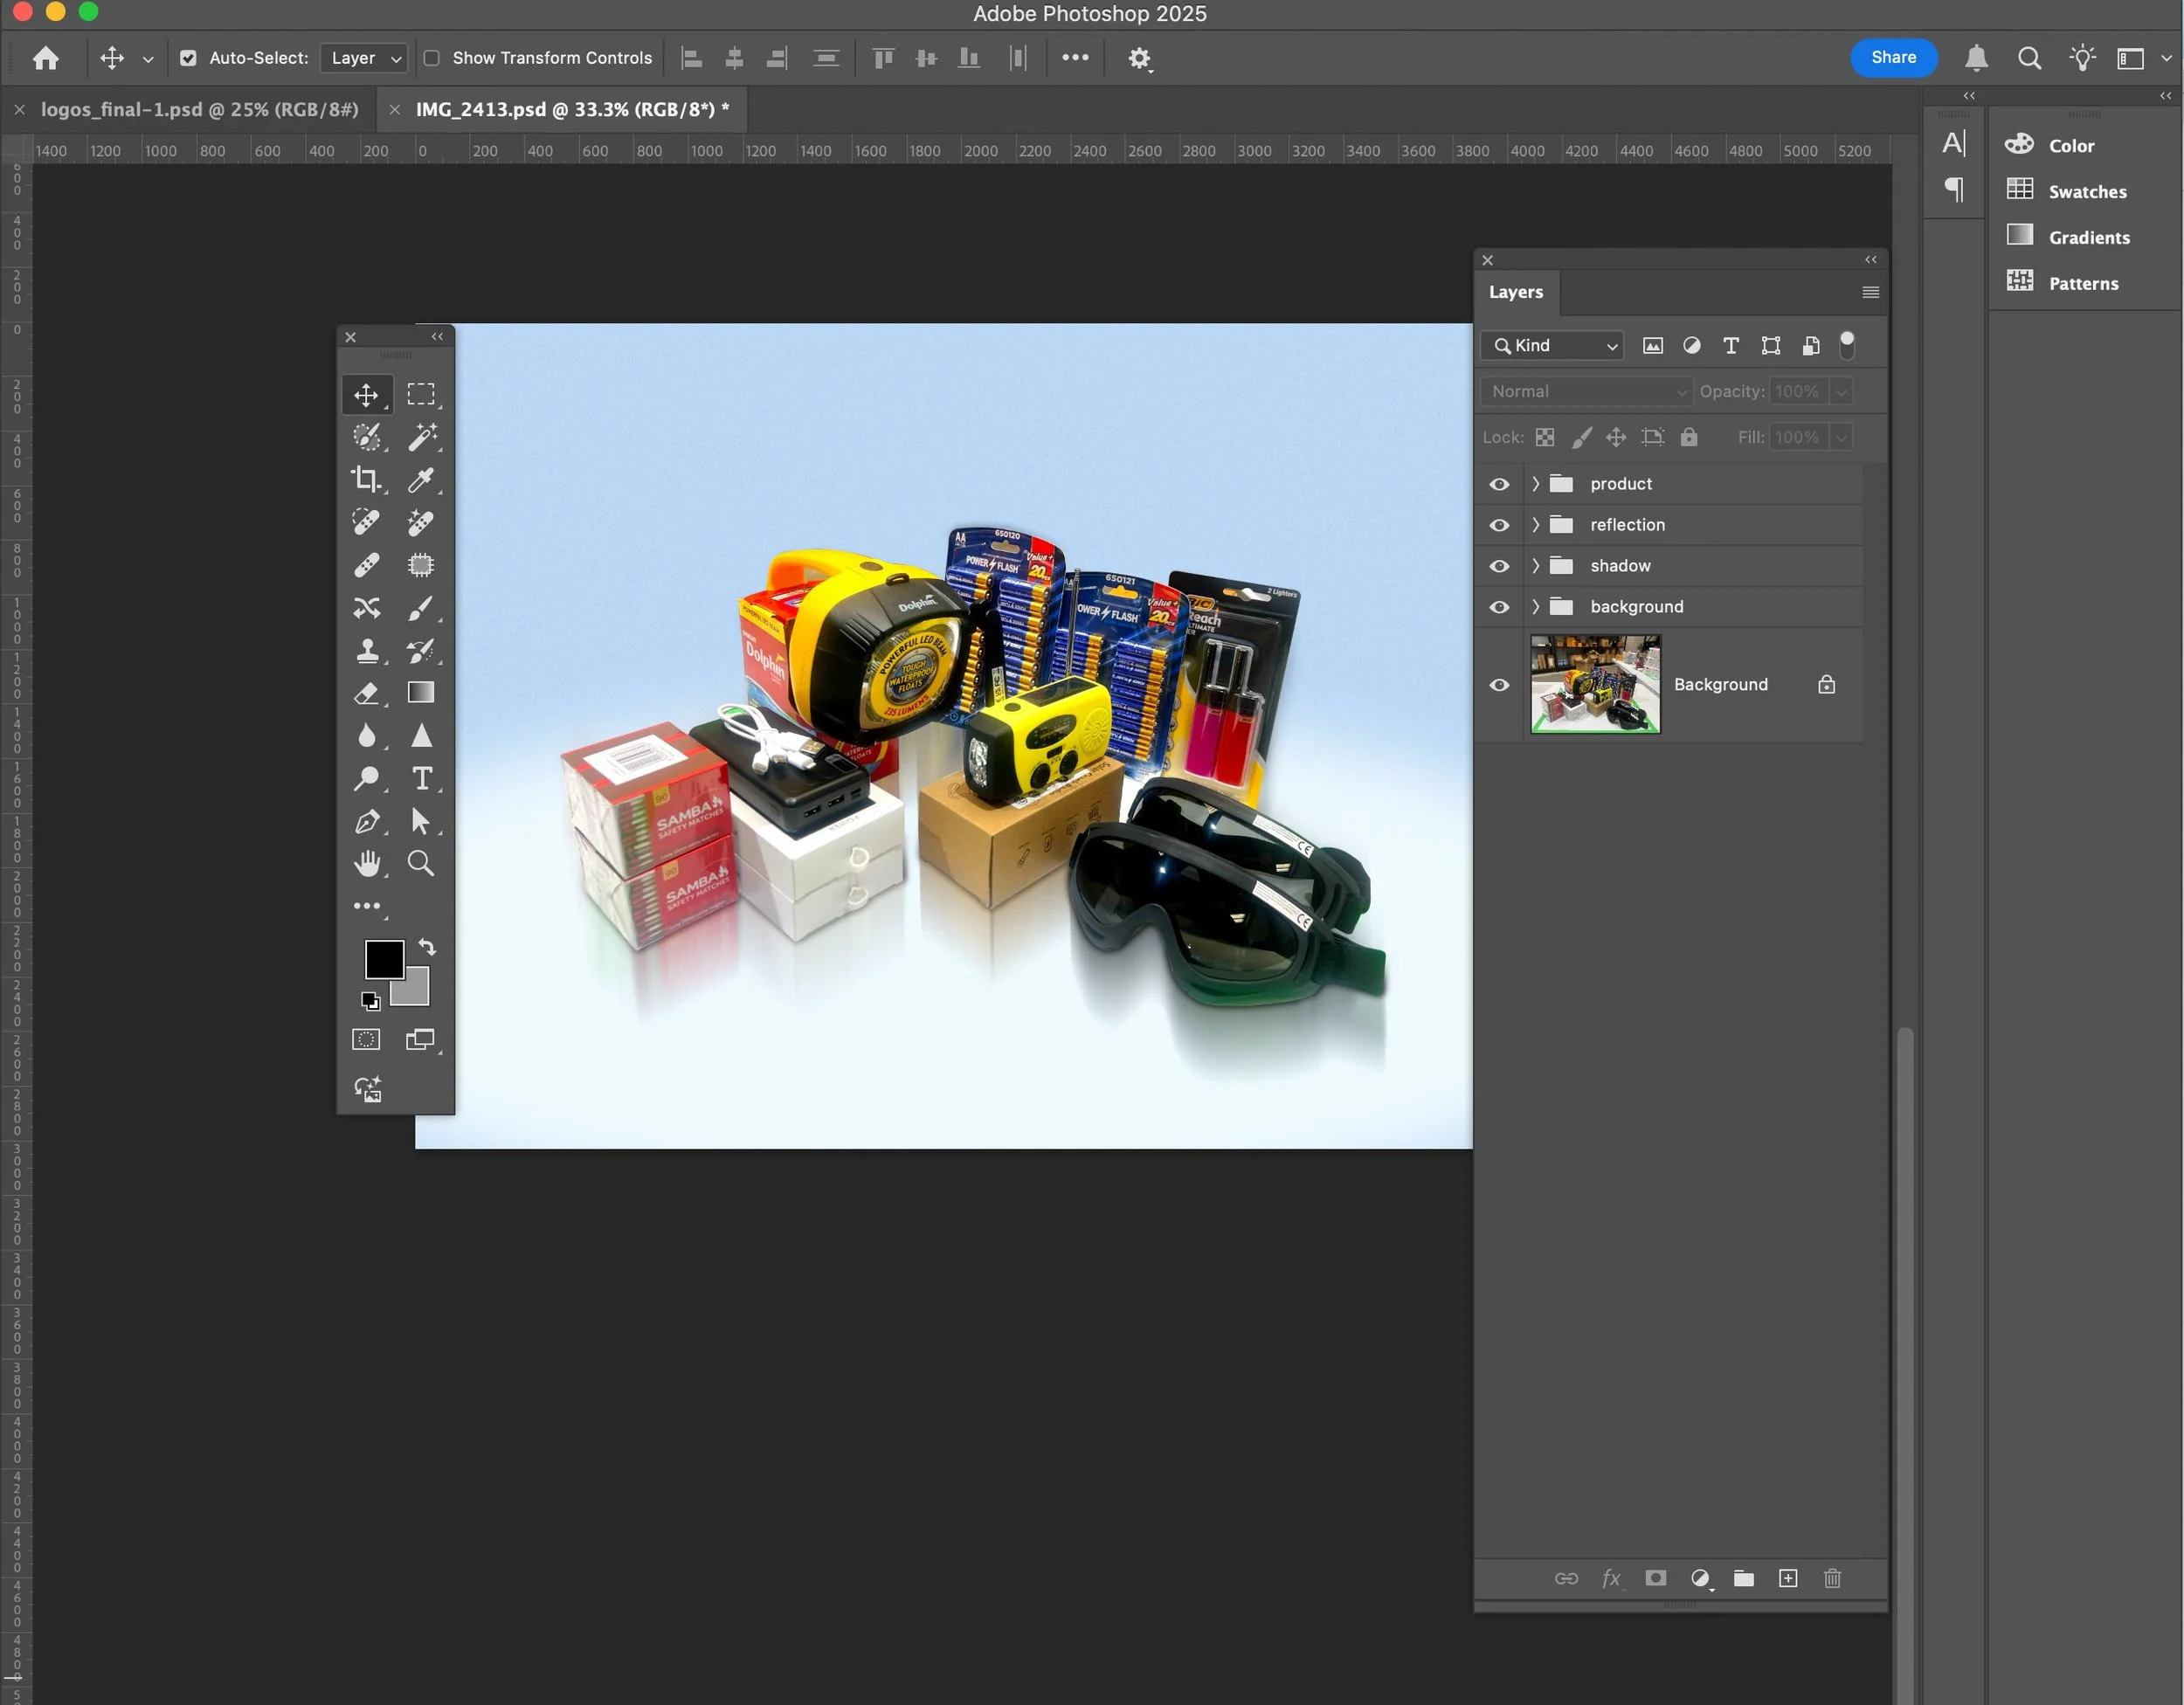Click the Share button
Screen dimensions: 2184x1705
point(1893,57)
